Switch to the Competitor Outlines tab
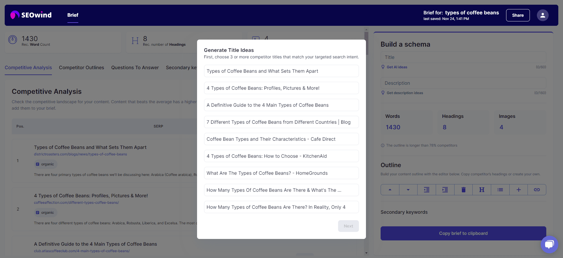Screen dimensions: 563x258 [x=82, y=68]
